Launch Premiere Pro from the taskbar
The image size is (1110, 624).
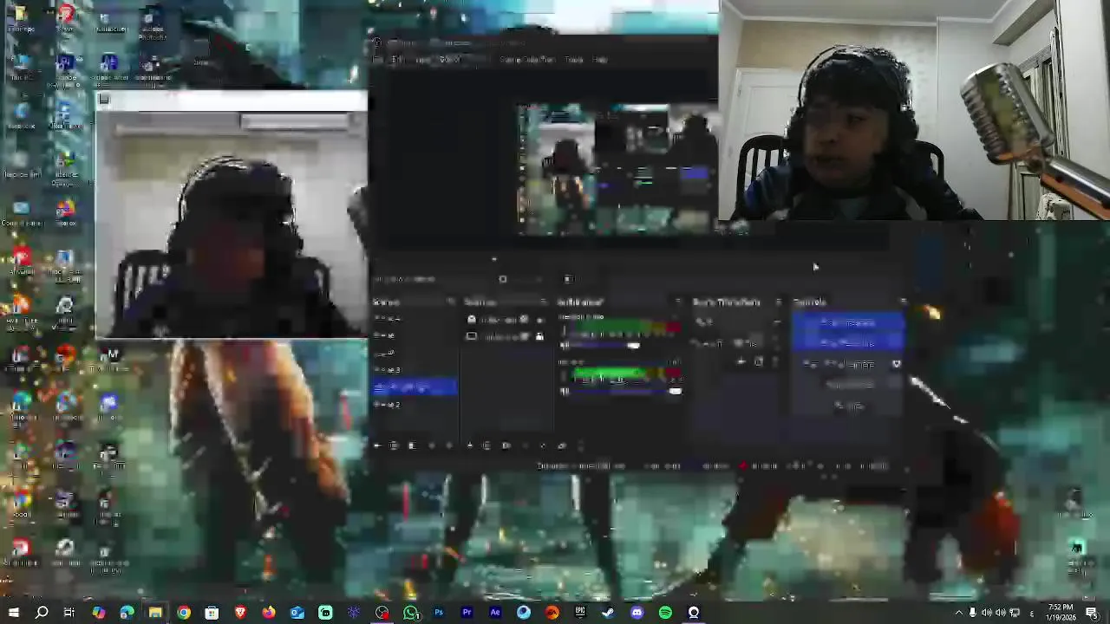467,613
